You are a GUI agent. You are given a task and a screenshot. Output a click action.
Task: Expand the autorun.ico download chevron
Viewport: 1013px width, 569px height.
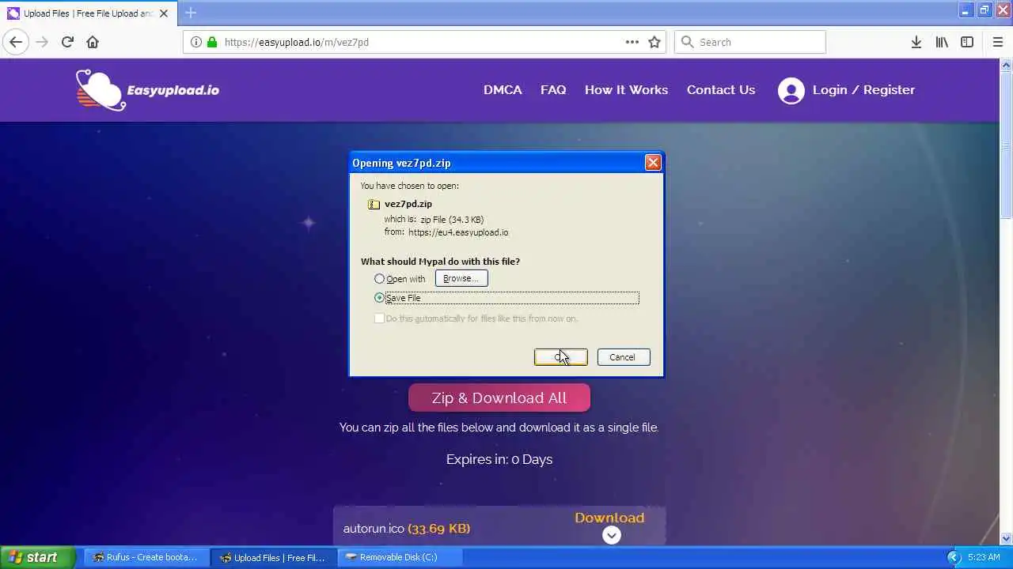(611, 535)
